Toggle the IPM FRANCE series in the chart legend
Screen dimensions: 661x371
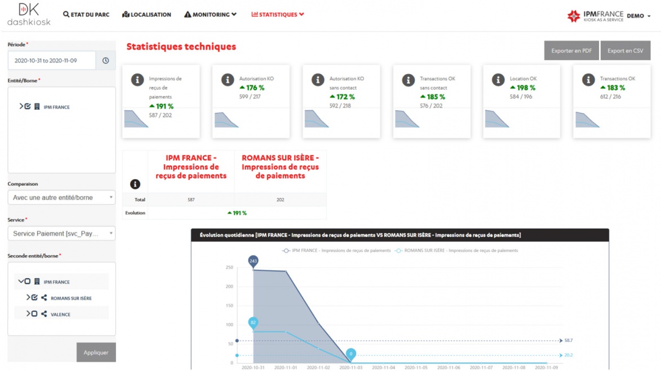pyautogui.click(x=336, y=250)
